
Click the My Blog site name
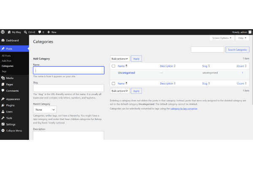point(16,32)
